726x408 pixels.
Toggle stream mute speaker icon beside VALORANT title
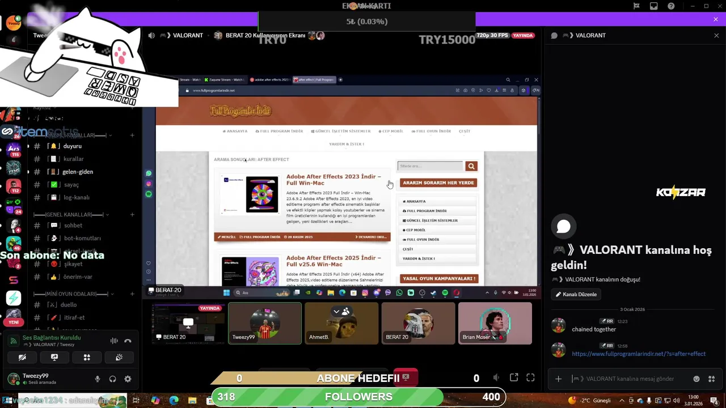click(151, 35)
